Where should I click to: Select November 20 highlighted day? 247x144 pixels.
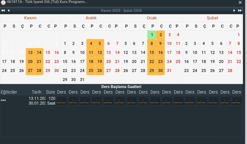click(x=30, y=61)
